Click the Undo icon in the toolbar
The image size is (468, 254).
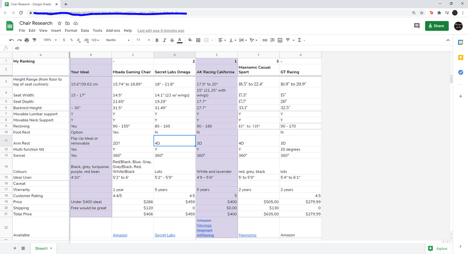pyautogui.click(x=12, y=40)
